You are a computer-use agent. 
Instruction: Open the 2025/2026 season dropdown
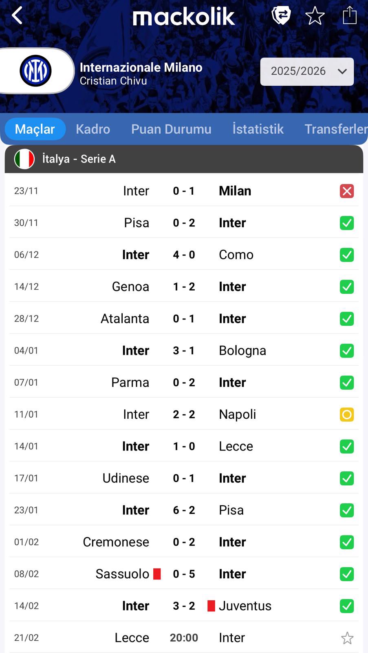click(307, 71)
